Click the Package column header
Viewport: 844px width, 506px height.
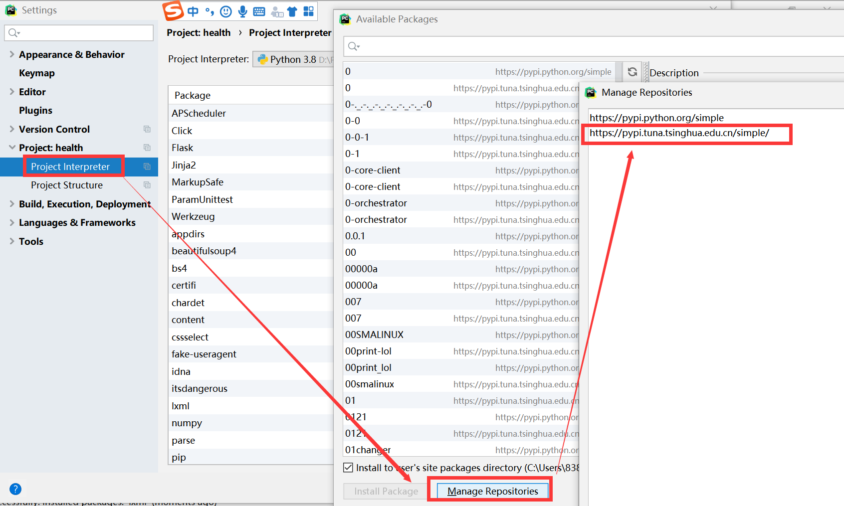(x=251, y=95)
